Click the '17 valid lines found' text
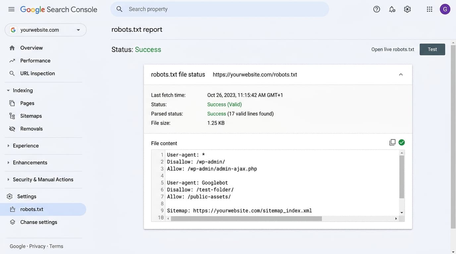Image resolution: width=456 pixels, height=254 pixels. pyautogui.click(x=251, y=114)
